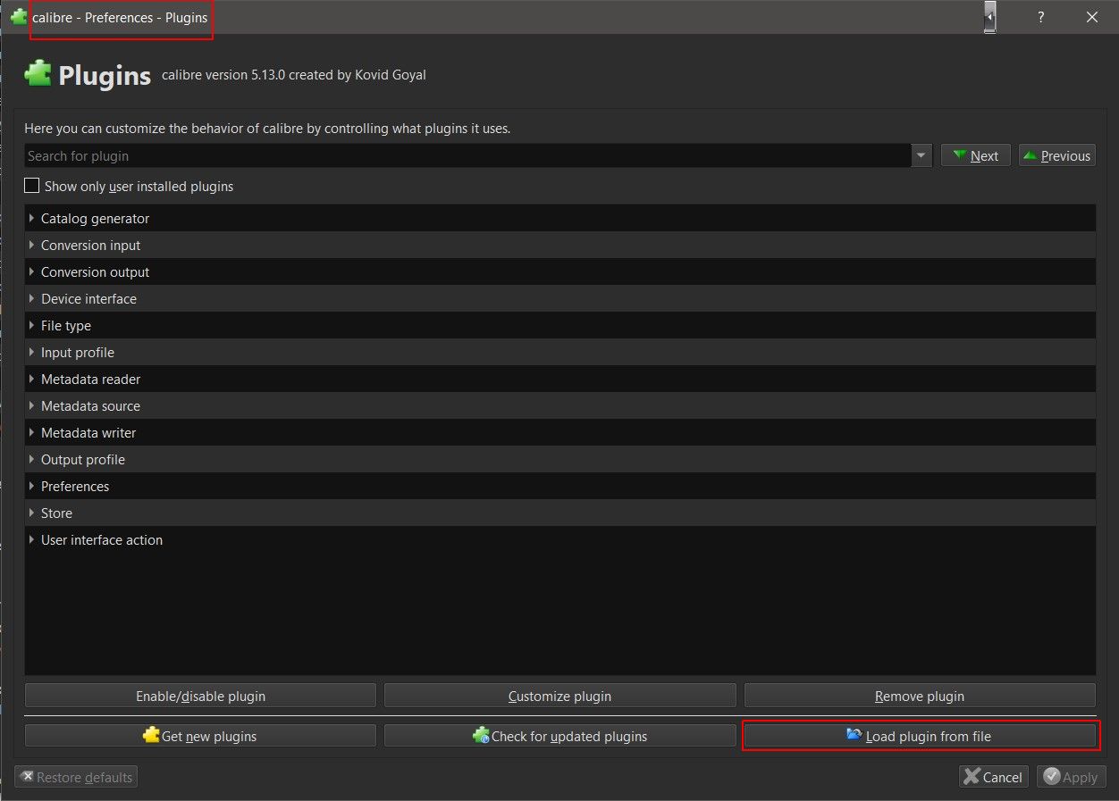The width and height of the screenshot is (1119, 801).
Task: Click Enable/disable plugin button
Action: [200, 696]
